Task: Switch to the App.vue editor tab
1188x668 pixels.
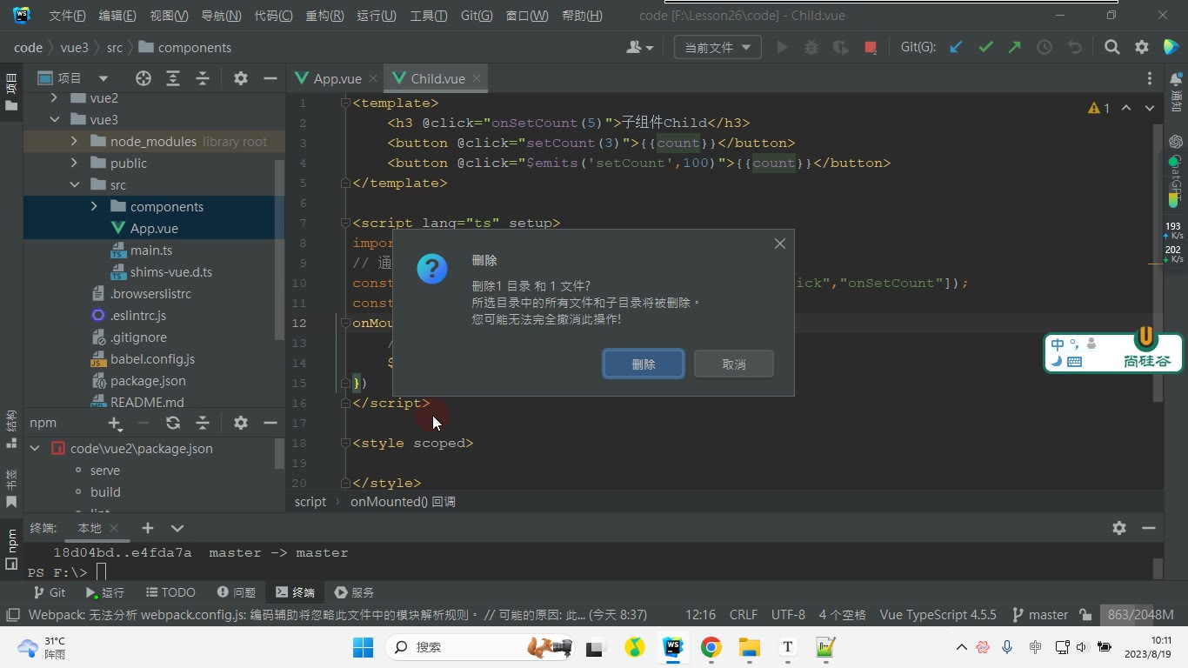Action: point(337,78)
